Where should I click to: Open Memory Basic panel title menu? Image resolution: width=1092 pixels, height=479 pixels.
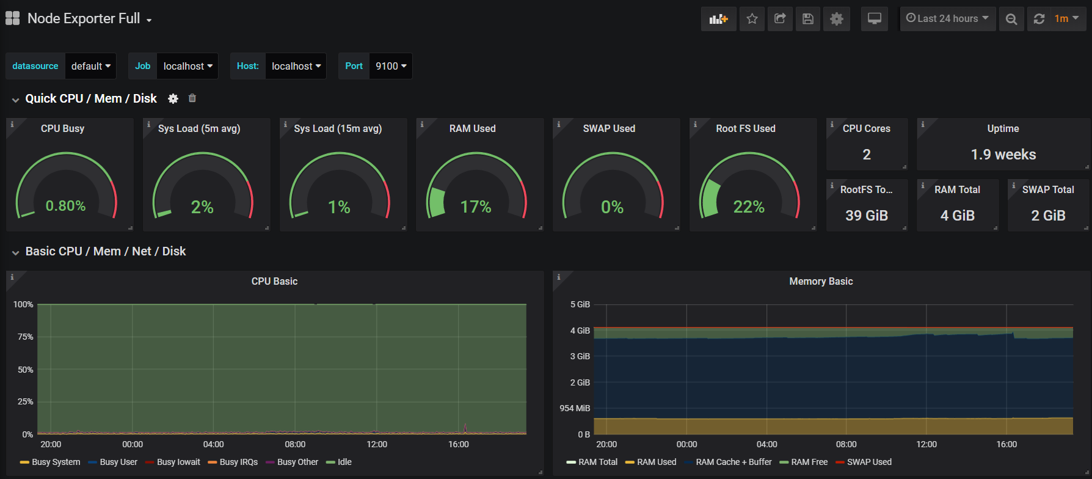tap(821, 281)
